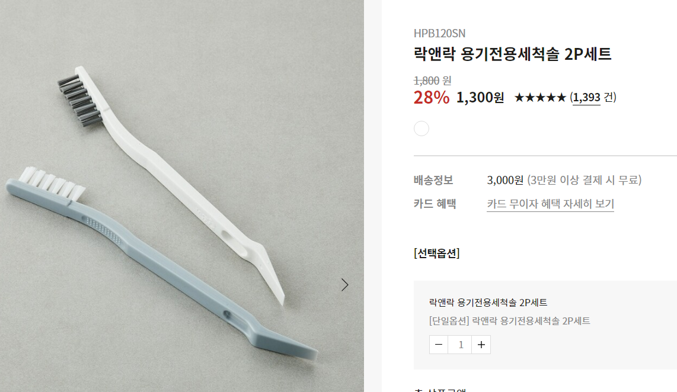
Task: Click the [선택옵션] section heading
Action: 437,253
